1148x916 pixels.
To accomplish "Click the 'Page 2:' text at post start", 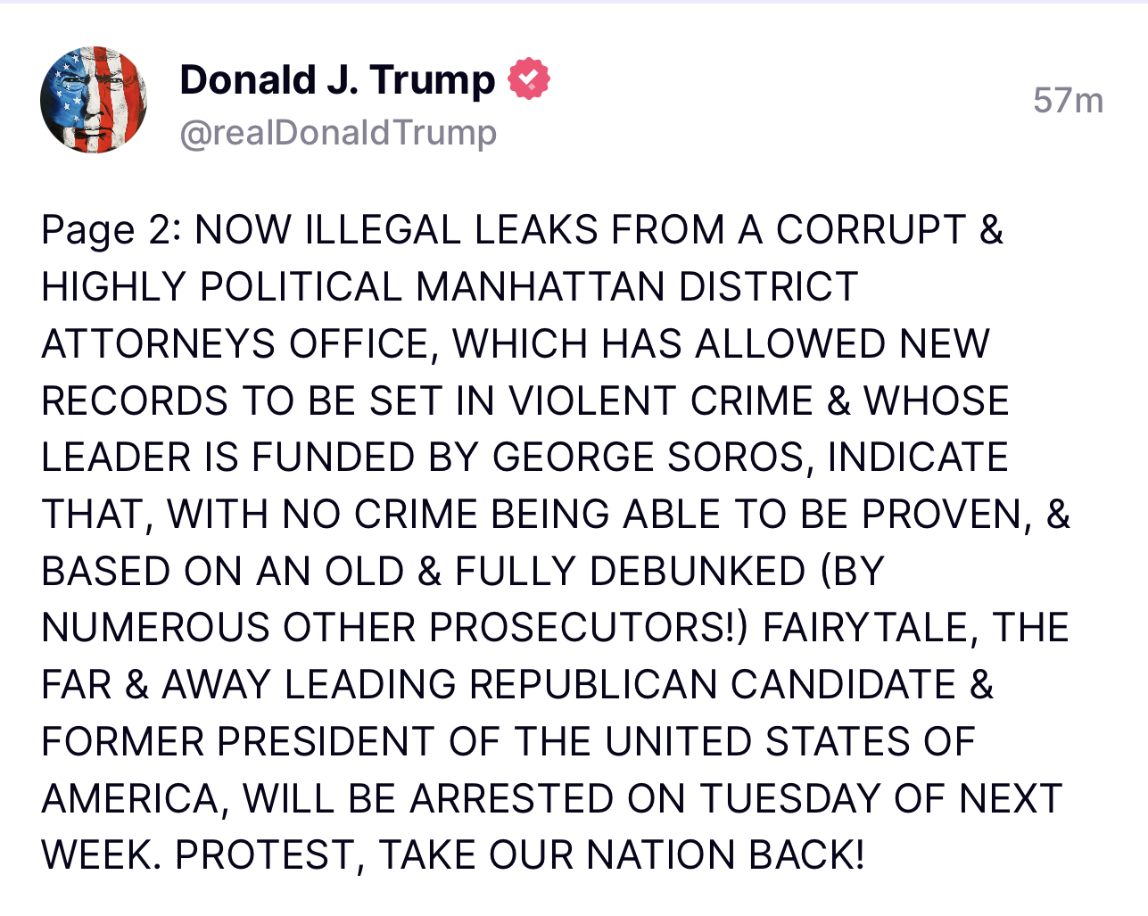I will (x=111, y=230).
